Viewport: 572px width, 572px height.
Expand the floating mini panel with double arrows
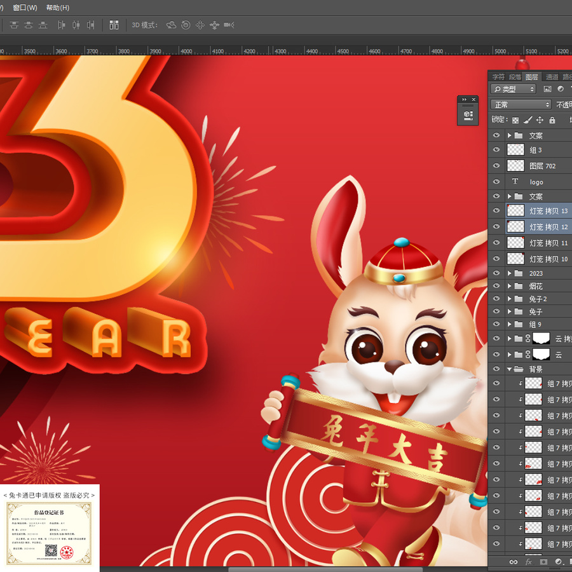(x=464, y=99)
